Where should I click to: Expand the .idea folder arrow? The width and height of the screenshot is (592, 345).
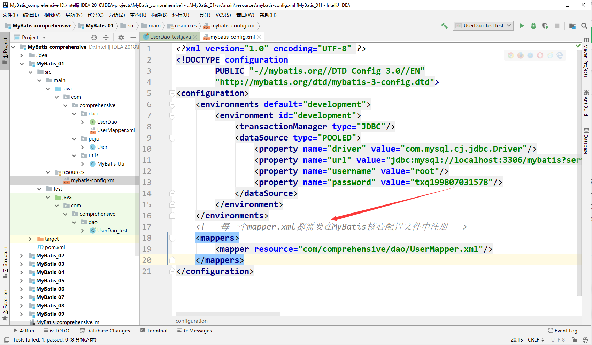[22, 55]
